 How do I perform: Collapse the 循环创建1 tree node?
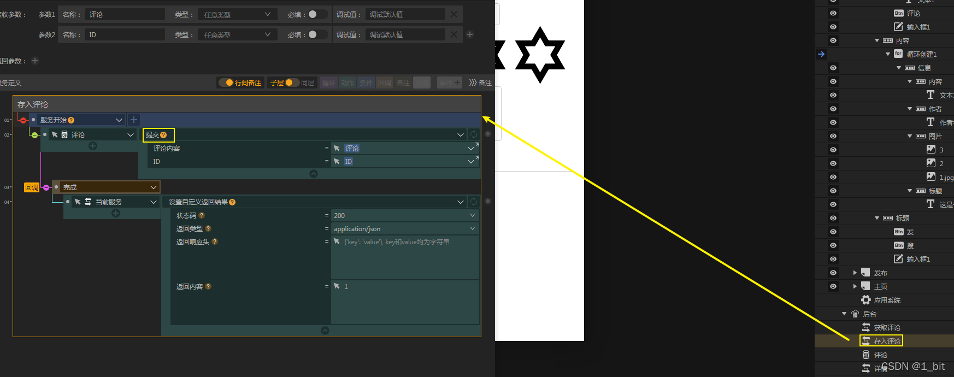[x=888, y=54]
